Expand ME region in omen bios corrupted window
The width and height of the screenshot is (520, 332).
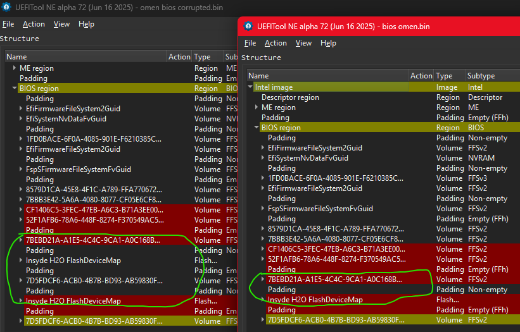click(x=15, y=68)
